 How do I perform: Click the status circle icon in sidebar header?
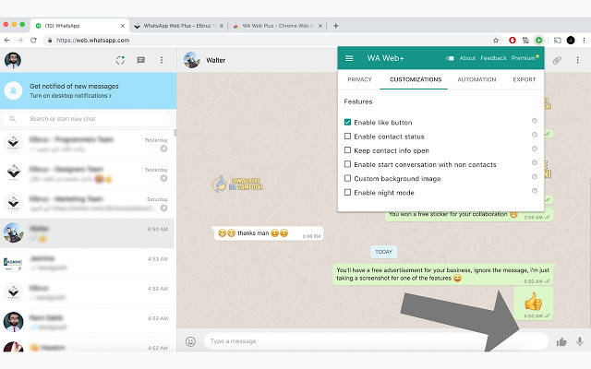[x=120, y=60]
